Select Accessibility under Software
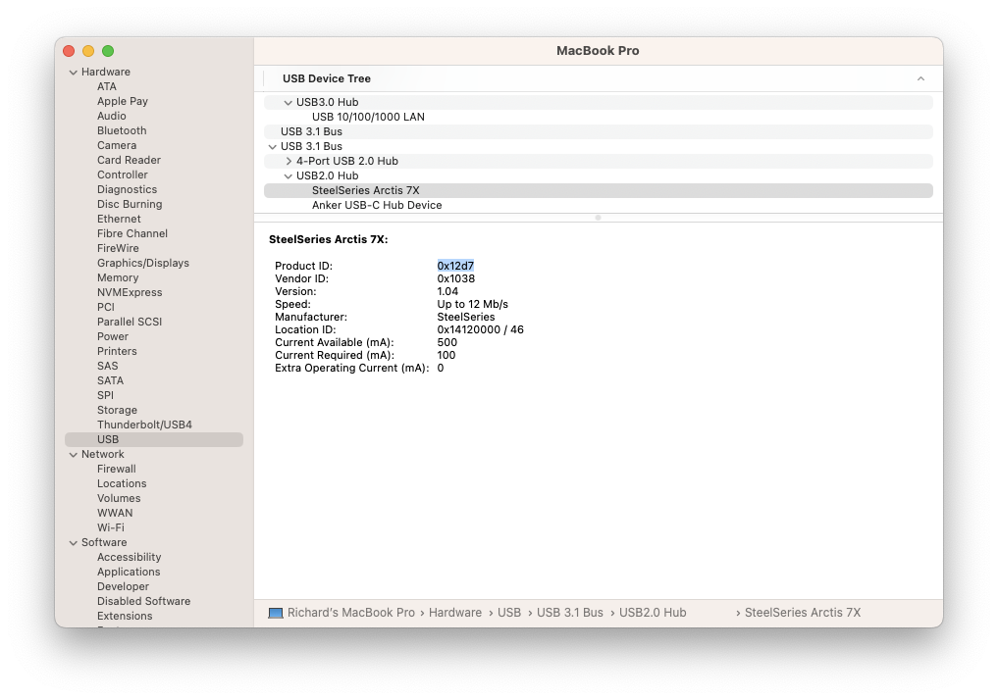 tap(130, 557)
